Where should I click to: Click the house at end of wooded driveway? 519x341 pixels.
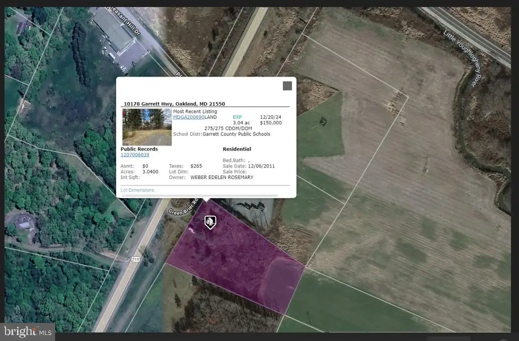point(24,224)
